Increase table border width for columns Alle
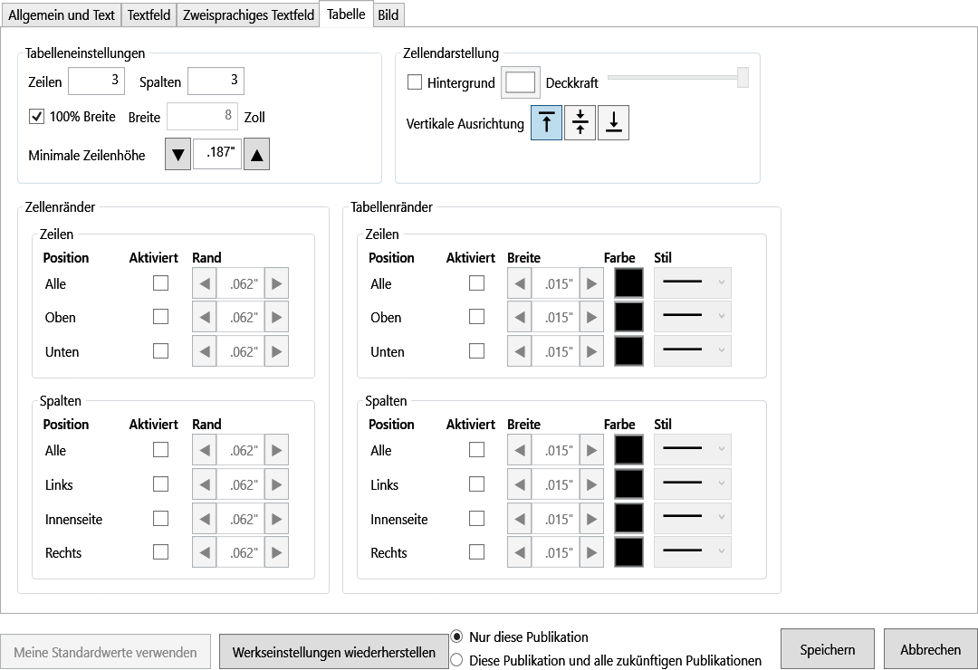 [x=591, y=450]
